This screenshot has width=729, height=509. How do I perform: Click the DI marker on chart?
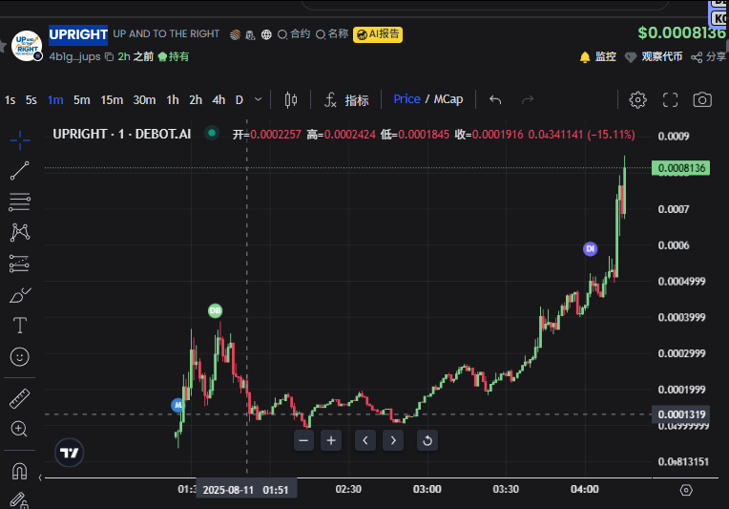[x=590, y=248]
